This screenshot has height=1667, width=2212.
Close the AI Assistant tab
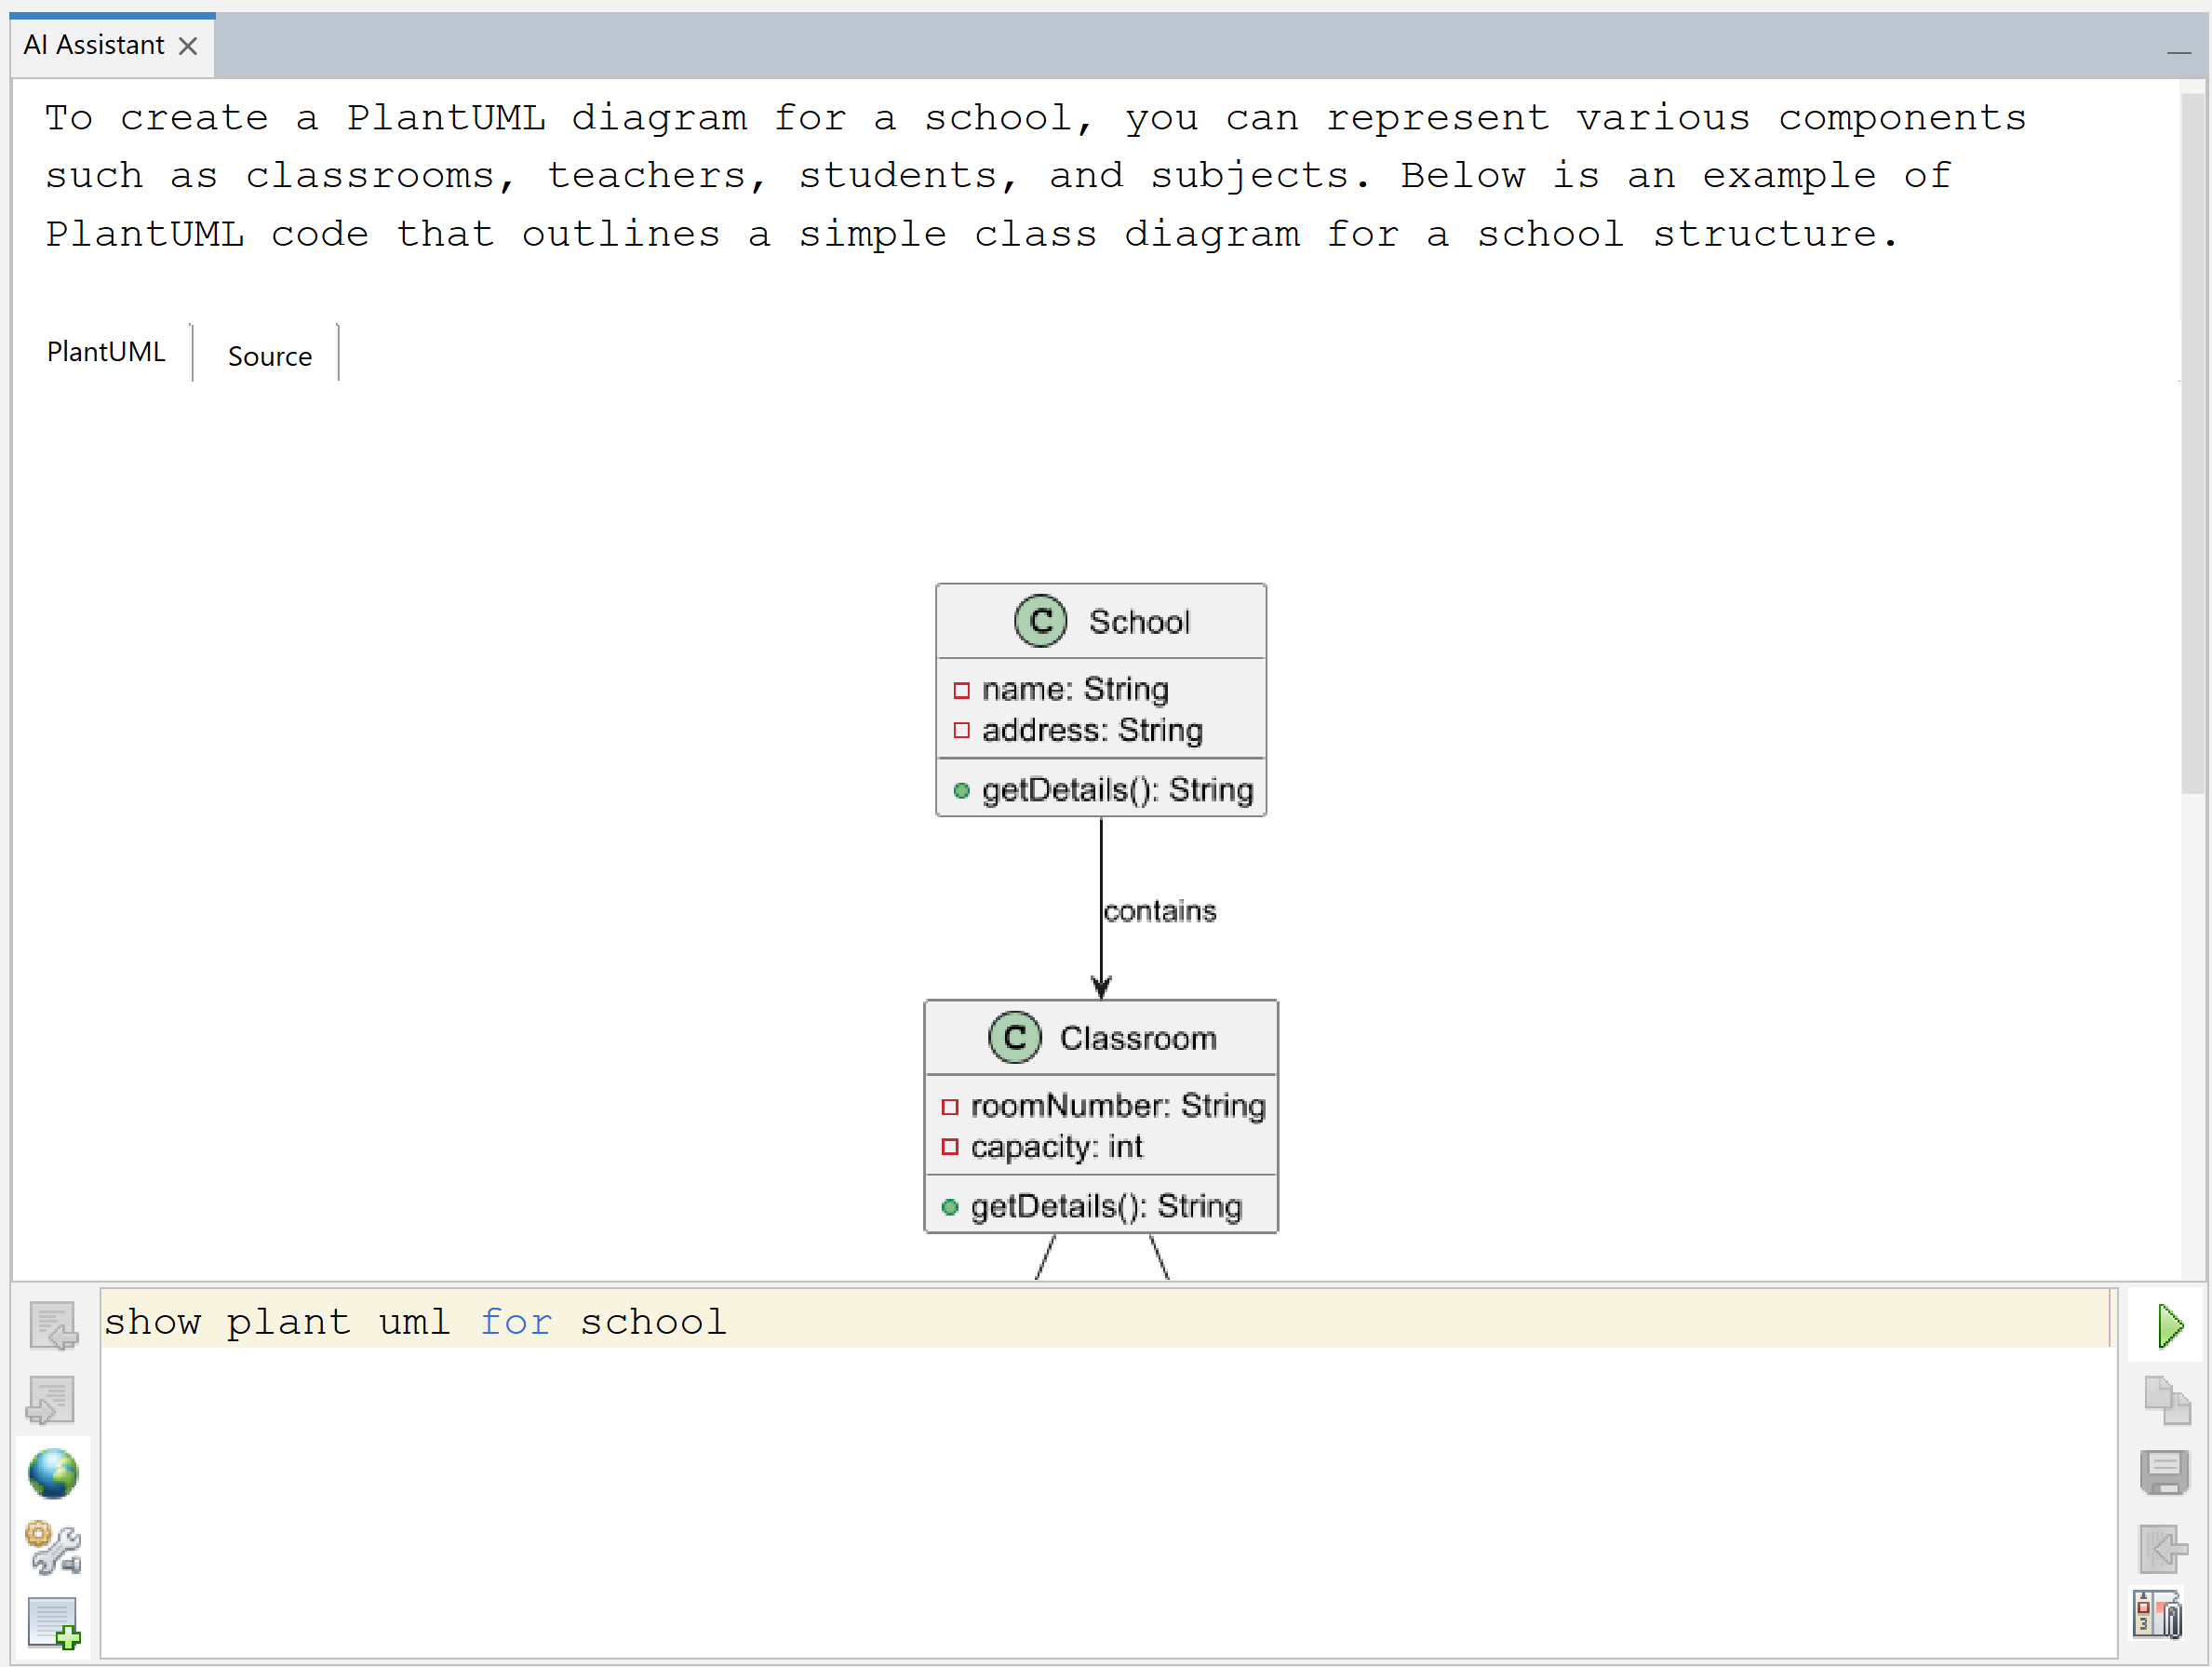point(188,46)
